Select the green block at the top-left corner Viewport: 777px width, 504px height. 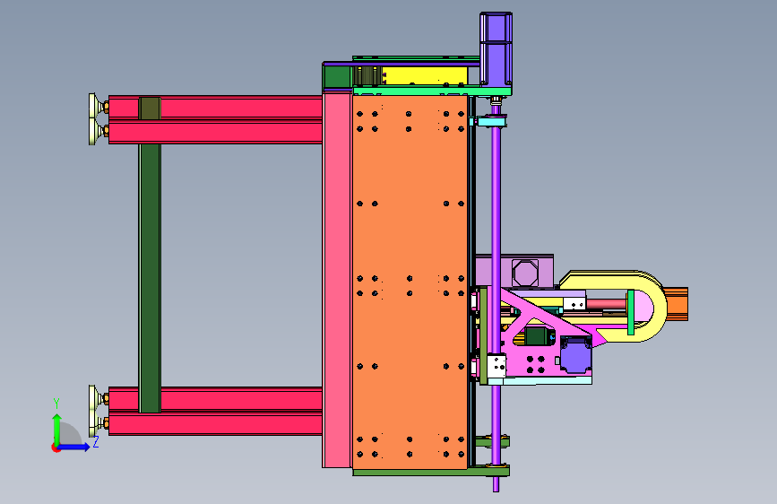337,76
